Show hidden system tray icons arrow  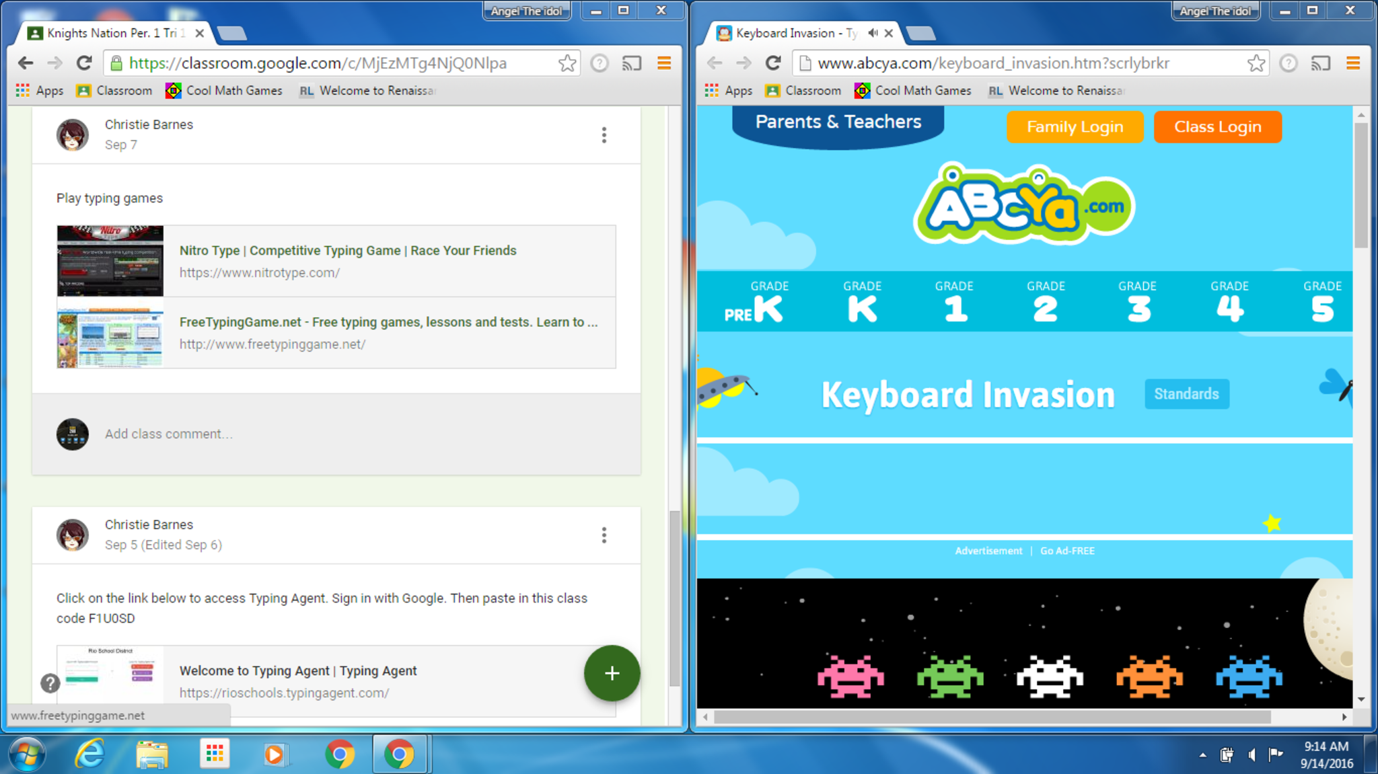[x=1202, y=755]
